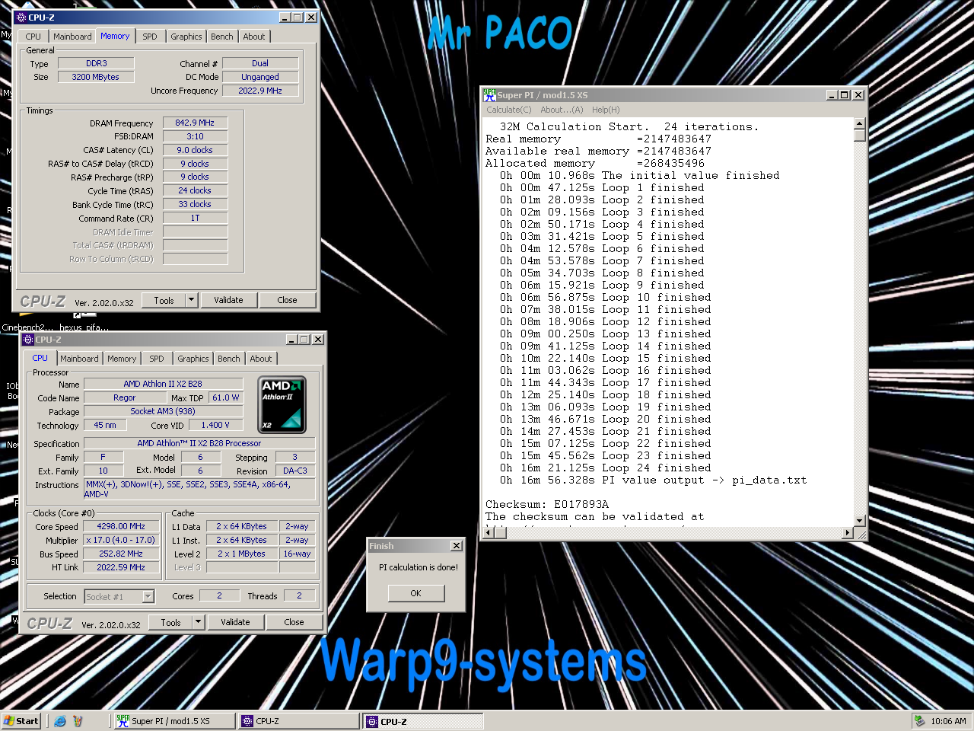Open Memory tab in bottom CPU-Z window
This screenshot has width=974, height=731.
pyautogui.click(x=122, y=359)
